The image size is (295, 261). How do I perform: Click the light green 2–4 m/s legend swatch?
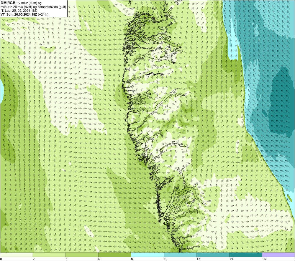pyautogui.click(x=49, y=255)
